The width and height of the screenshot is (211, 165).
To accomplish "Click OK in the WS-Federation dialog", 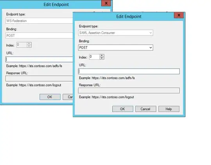I will pos(50,97).
